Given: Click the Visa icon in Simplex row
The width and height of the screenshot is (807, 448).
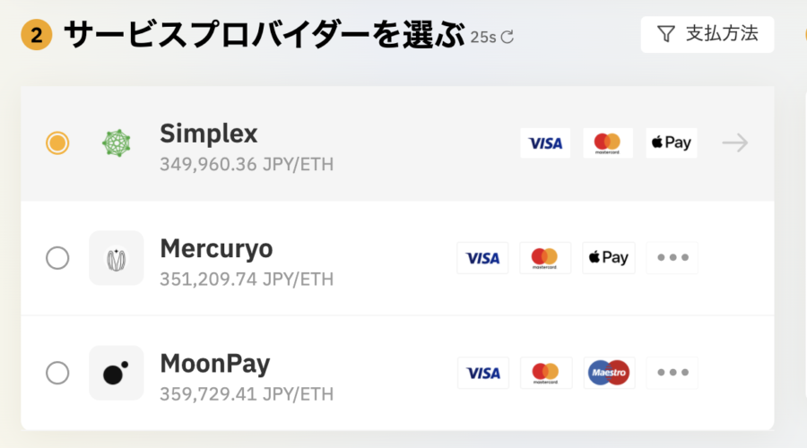Looking at the screenshot, I should 545,143.
